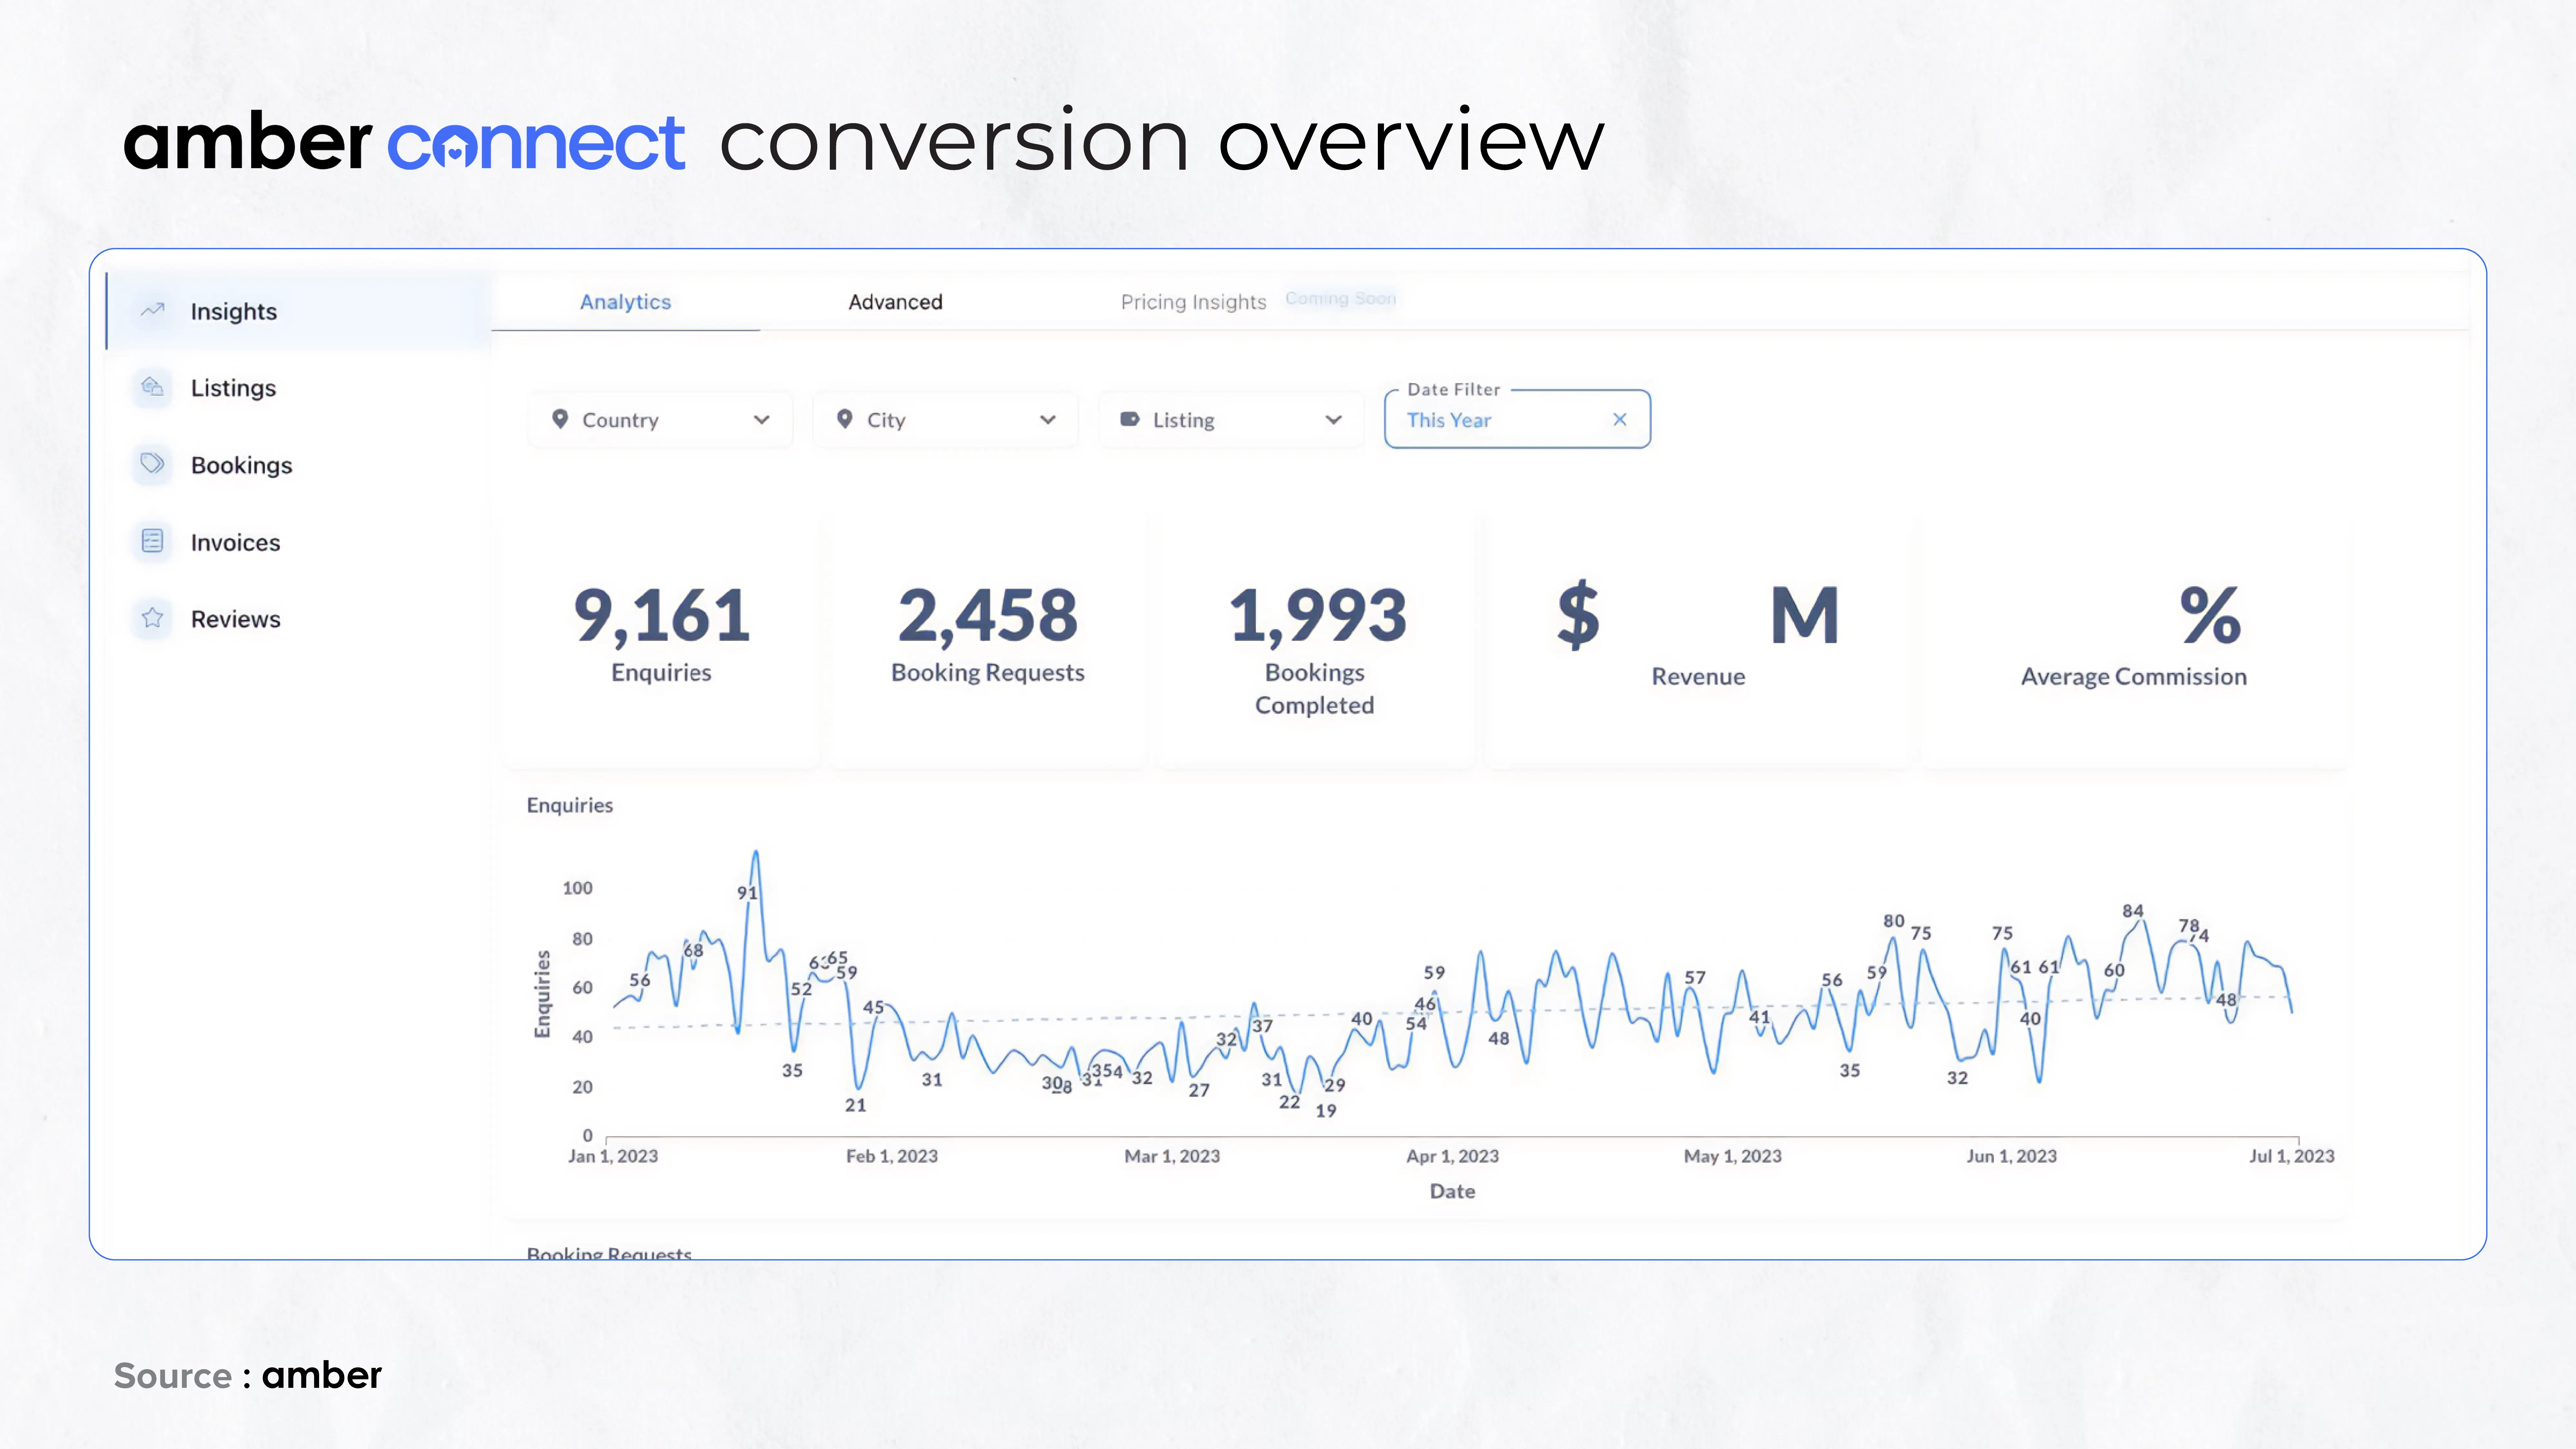Open the Date Filter This Year field
The width and height of the screenshot is (2576, 1449).
tap(1517, 419)
